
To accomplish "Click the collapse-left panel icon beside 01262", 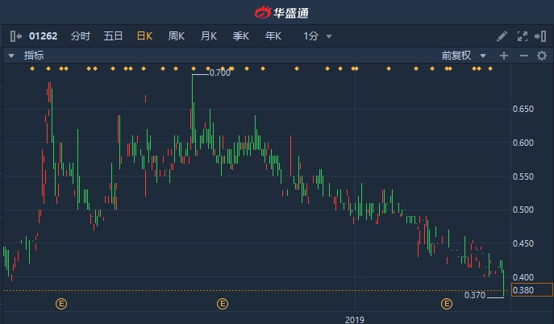I will [15, 36].
